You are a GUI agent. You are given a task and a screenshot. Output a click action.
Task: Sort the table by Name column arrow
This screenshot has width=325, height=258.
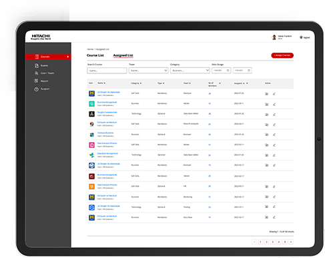105,83
